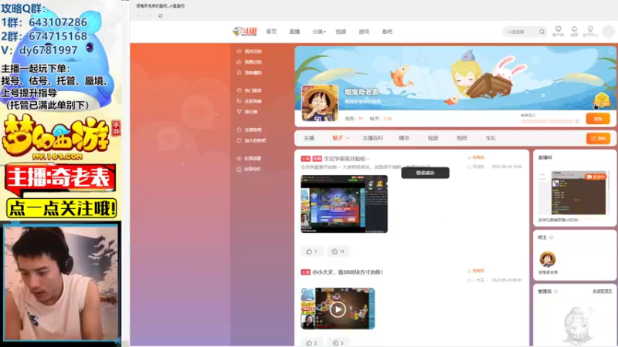
Task: Like the 全民争霸赛 post
Action: coord(312,251)
